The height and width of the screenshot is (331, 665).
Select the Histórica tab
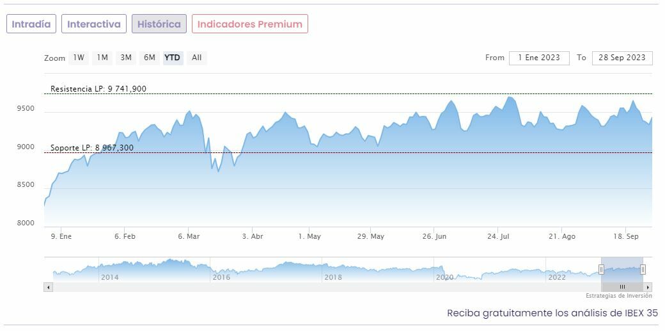click(x=159, y=24)
